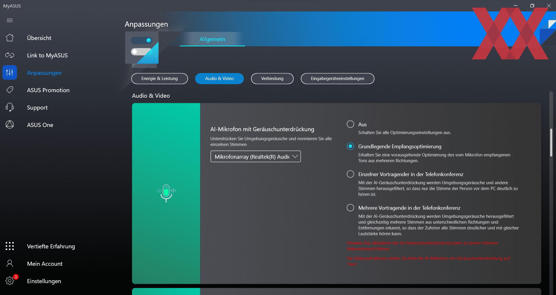Select Grundlegende Empfangsoptimierung radio button
Screen dimensions: 556x295
click(350, 146)
